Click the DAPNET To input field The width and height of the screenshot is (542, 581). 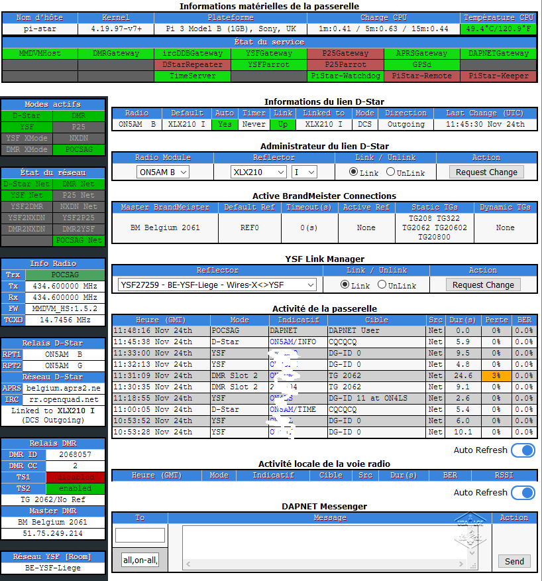click(x=140, y=535)
